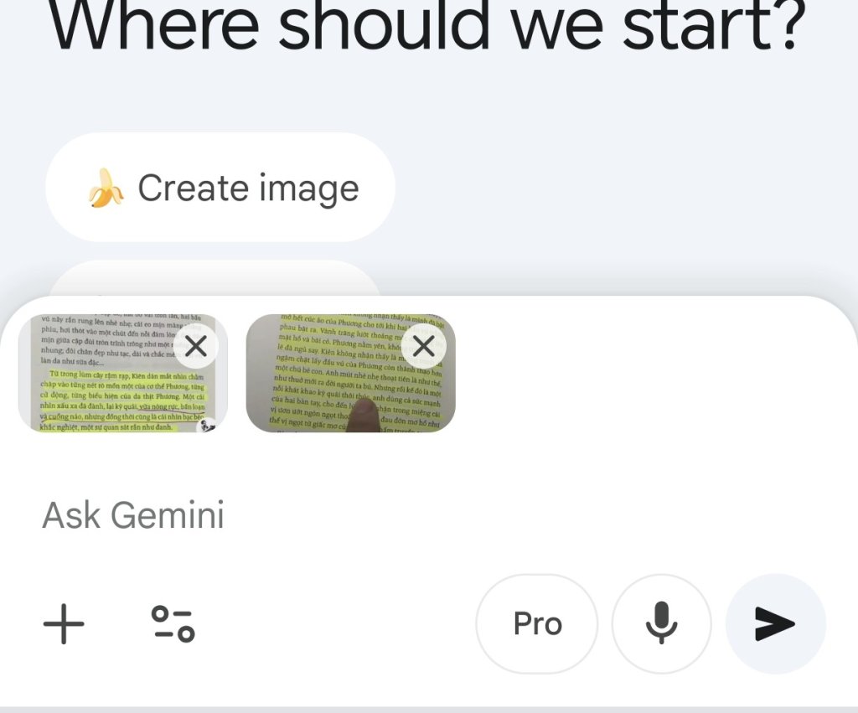
Task: Tap the banana icon on Create image
Action: pos(106,189)
